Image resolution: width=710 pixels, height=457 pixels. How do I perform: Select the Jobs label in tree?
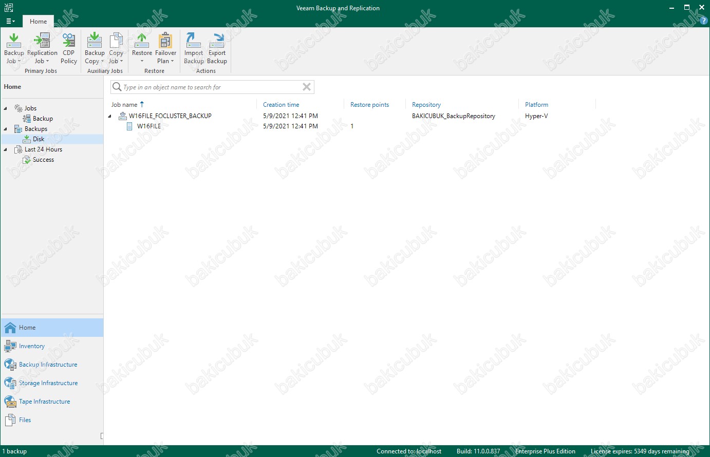(x=30, y=108)
